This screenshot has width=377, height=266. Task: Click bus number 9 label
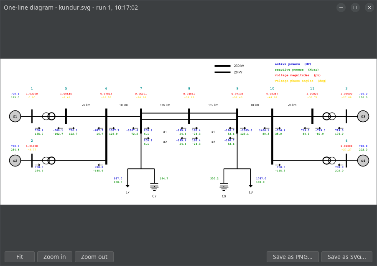[237, 89]
